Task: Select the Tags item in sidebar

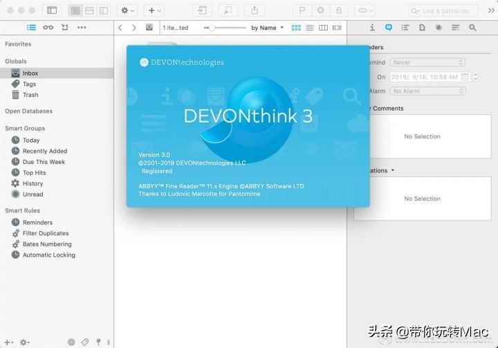Action: click(x=29, y=84)
